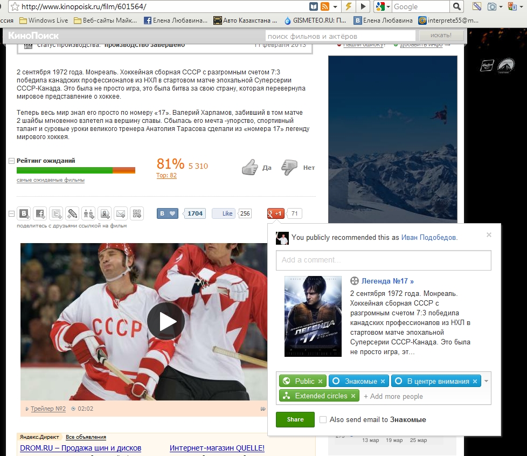Click the expectation rating progress bar
The width and height of the screenshot is (527, 456).
tap(75, 170)
